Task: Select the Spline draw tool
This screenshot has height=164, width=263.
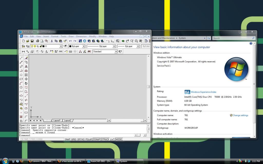Action: point(21,91)
